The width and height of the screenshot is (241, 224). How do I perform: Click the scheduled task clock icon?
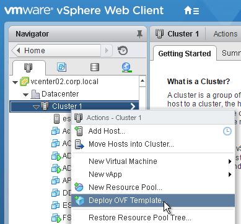click(227, 131)
